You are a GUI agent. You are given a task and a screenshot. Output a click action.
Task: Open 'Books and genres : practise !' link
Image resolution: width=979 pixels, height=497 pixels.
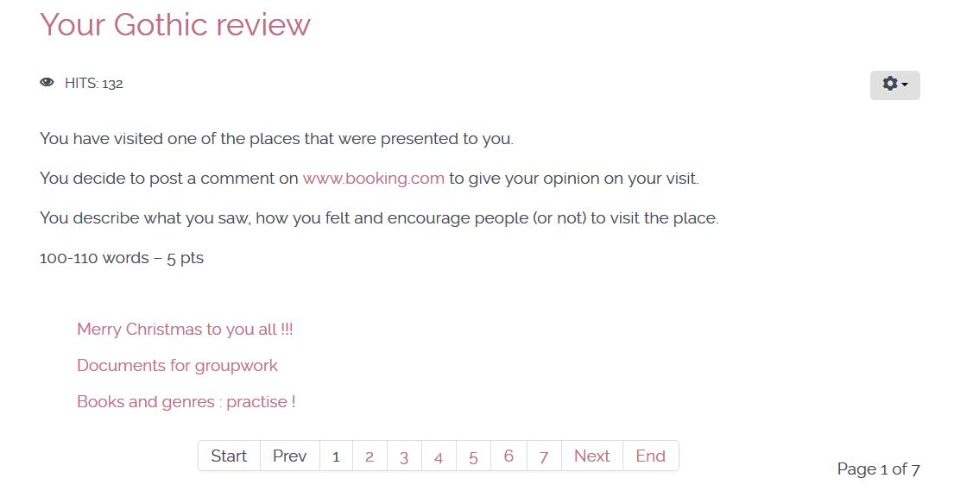coord(186,401)
